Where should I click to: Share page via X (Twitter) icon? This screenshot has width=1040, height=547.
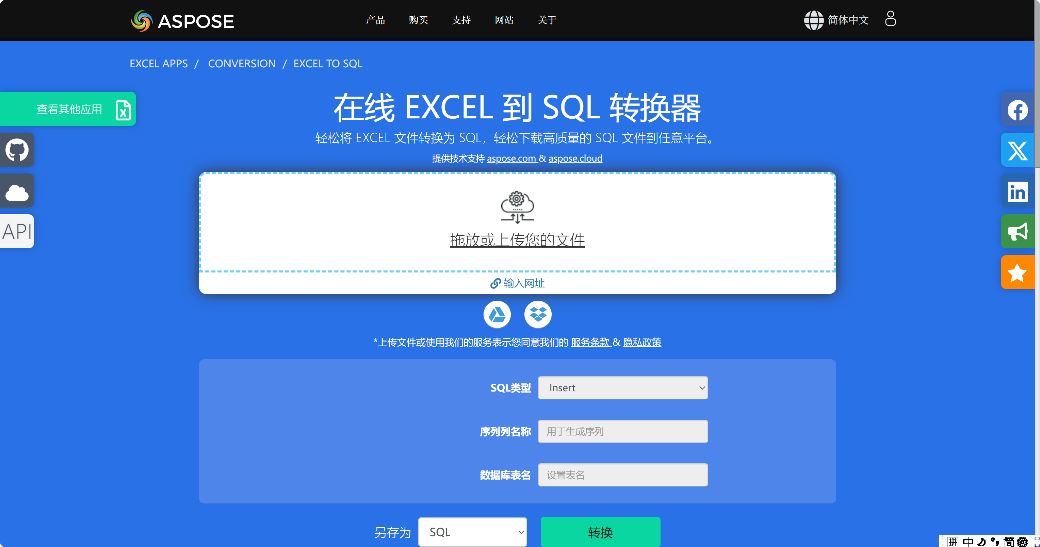pyautogui.click(x=1017, y=151)
